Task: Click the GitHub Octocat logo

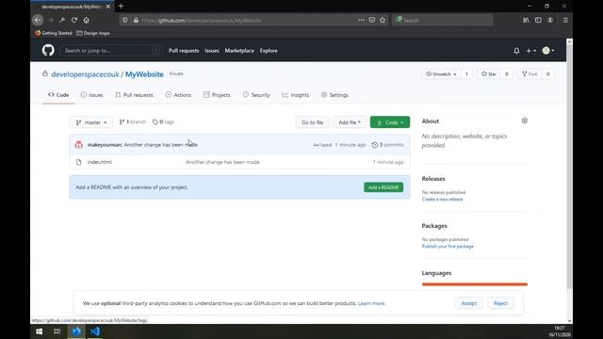Action: [48, 50]
